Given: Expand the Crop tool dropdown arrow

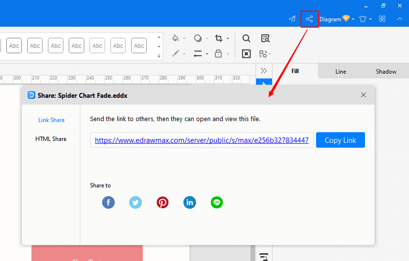Looking at the screenshot, I should point(228,38).
